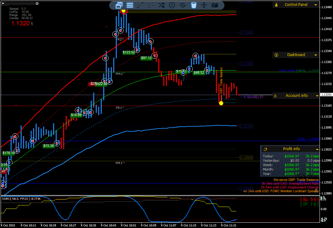Click the $99.52 profit label
Image resolution: width=333 pixels, height=228 pixels.
(x=199, y=72)
